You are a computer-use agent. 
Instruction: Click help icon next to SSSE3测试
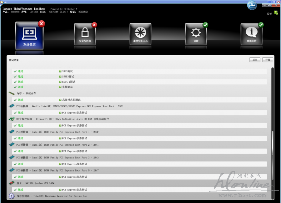click(x=60, y=77)
